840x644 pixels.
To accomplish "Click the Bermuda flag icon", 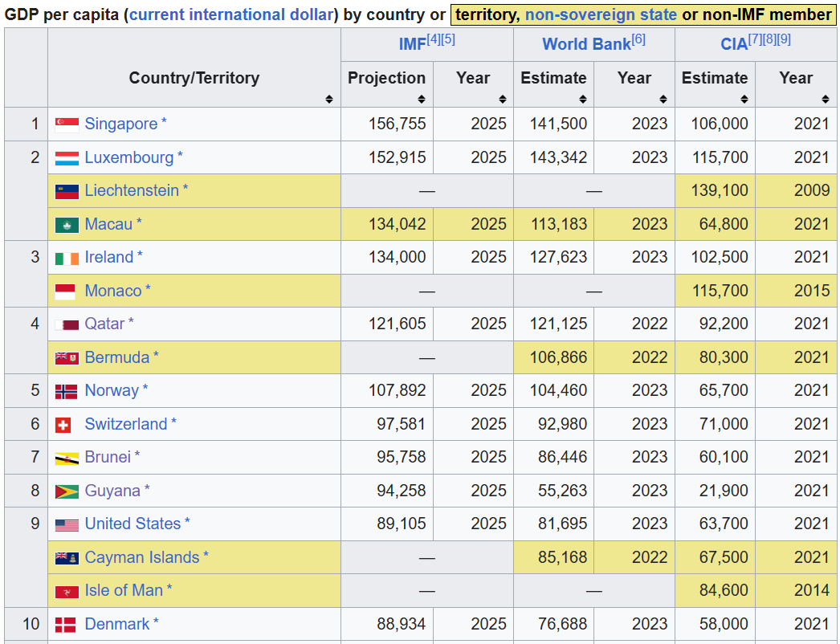I will click(67, 358).
